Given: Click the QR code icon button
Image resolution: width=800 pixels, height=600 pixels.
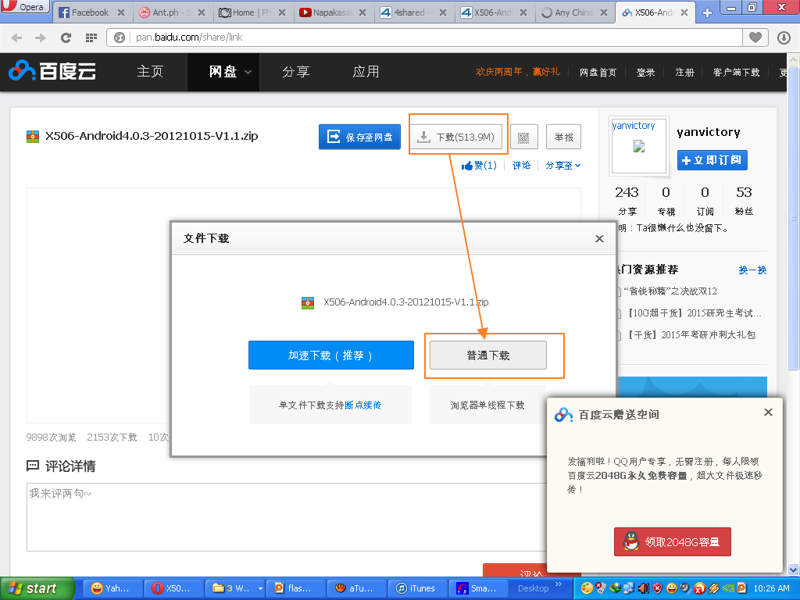Looking at the screenshot, I should point(523,137).
